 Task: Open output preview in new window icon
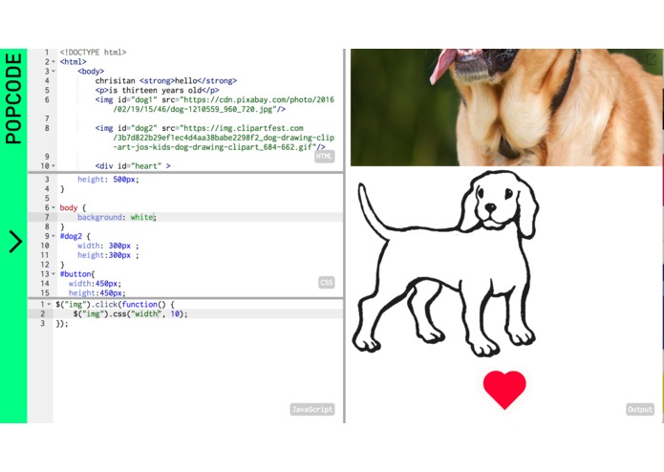[651, 59]
